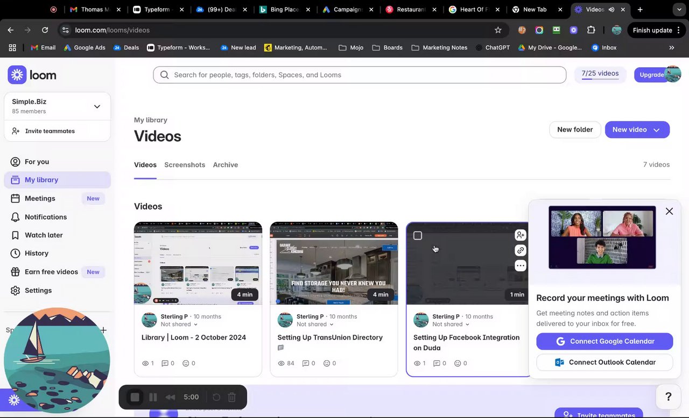The height and width of the screenshot is (418, 689).
Task: Bookmark this page with the star icon
Action: (x=498, y=30)
